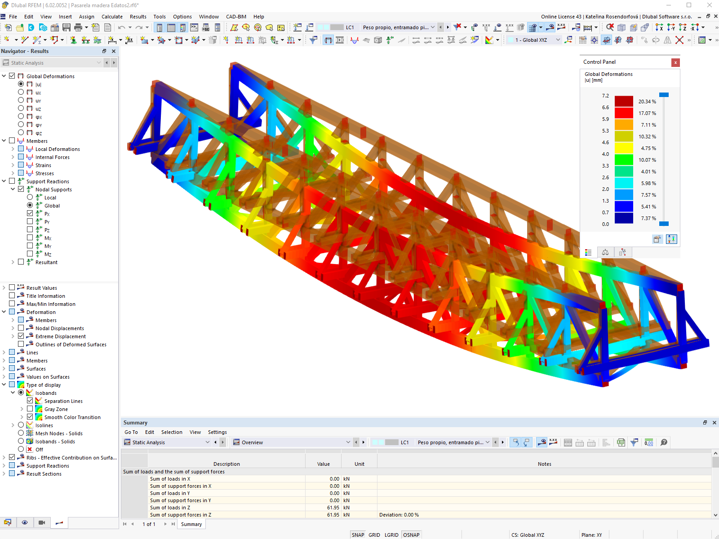Check the Members results checkbox
719x539 pixels.
point(12,141)
